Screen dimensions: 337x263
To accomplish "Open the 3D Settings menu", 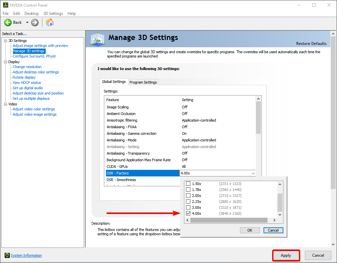I will tap(53, 14).
